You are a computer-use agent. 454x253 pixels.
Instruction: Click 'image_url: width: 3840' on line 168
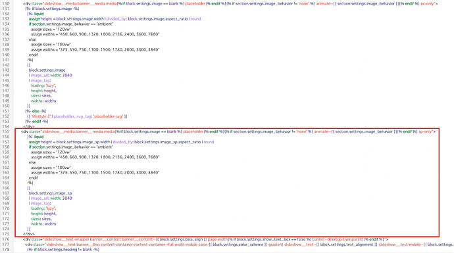tap(51, 198)
